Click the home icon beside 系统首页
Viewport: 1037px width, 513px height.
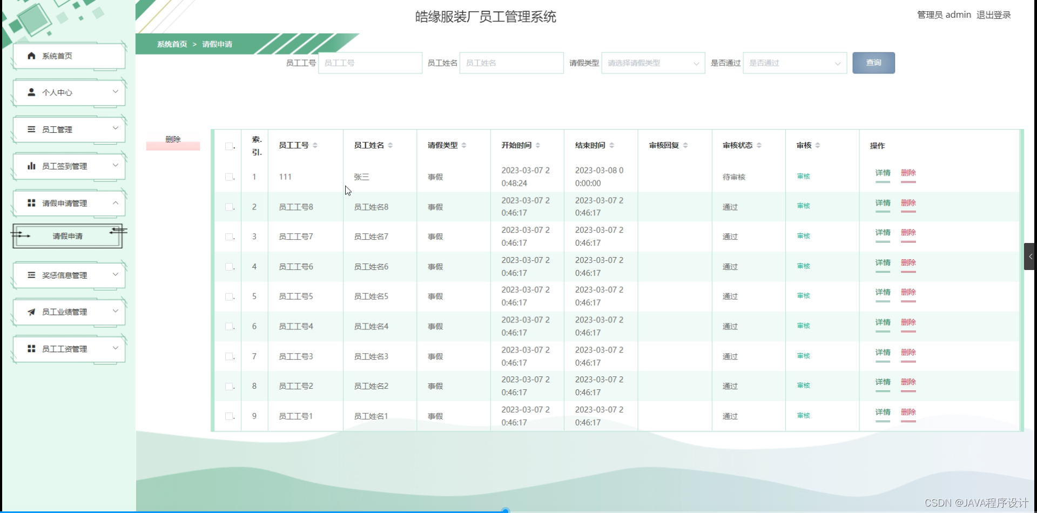[x=30, y=55]
